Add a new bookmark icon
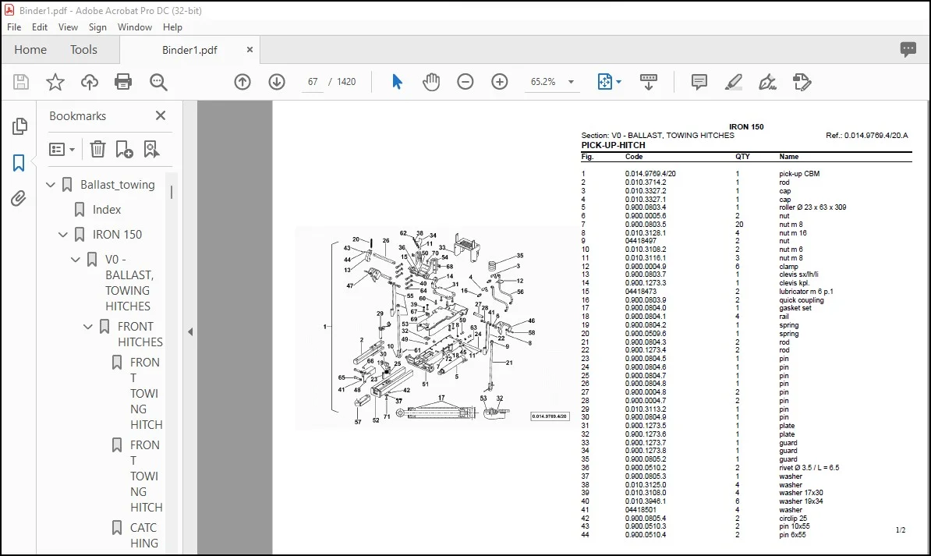The image size is (931, 556). coord(124,149)
